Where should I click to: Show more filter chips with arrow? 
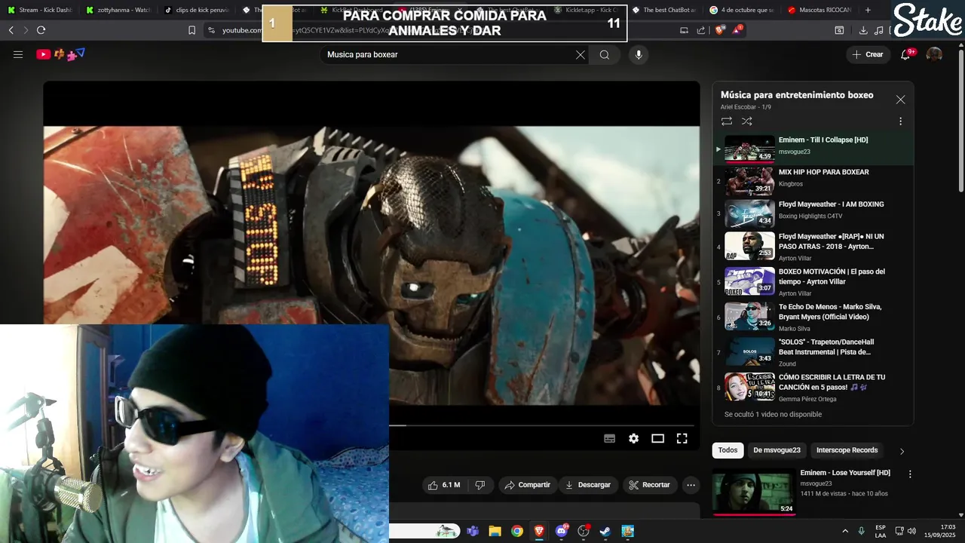902,451
